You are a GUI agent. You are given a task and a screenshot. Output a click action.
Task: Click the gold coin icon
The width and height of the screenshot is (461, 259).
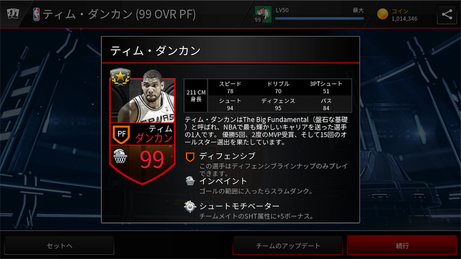coord(383,14)
